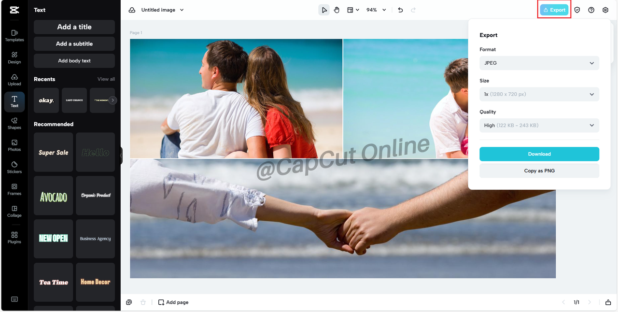
Task: Open the help question mark icon
Action: click(591, 10)
